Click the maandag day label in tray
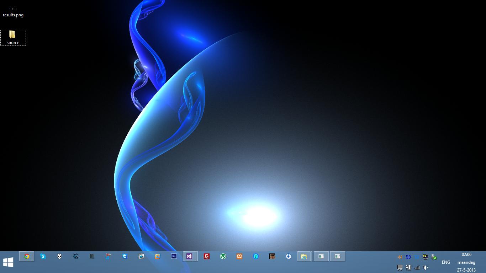This screenshot has height=273, width=486. (x=466, y=262)
